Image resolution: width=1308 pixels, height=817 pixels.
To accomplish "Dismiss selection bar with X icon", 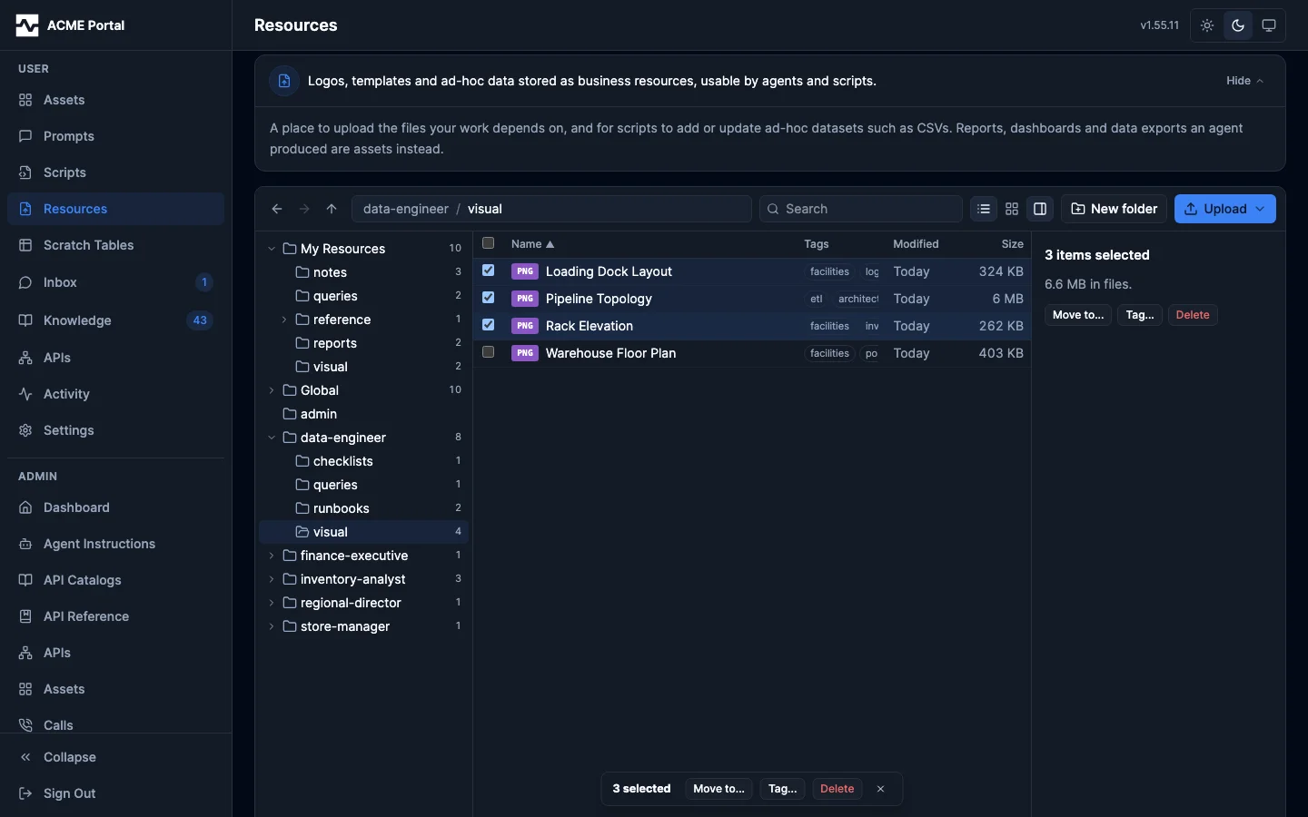I will point(880,789).
